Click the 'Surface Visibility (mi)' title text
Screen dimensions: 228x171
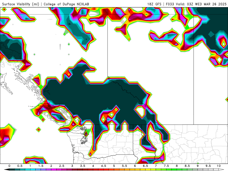point(21,4)
